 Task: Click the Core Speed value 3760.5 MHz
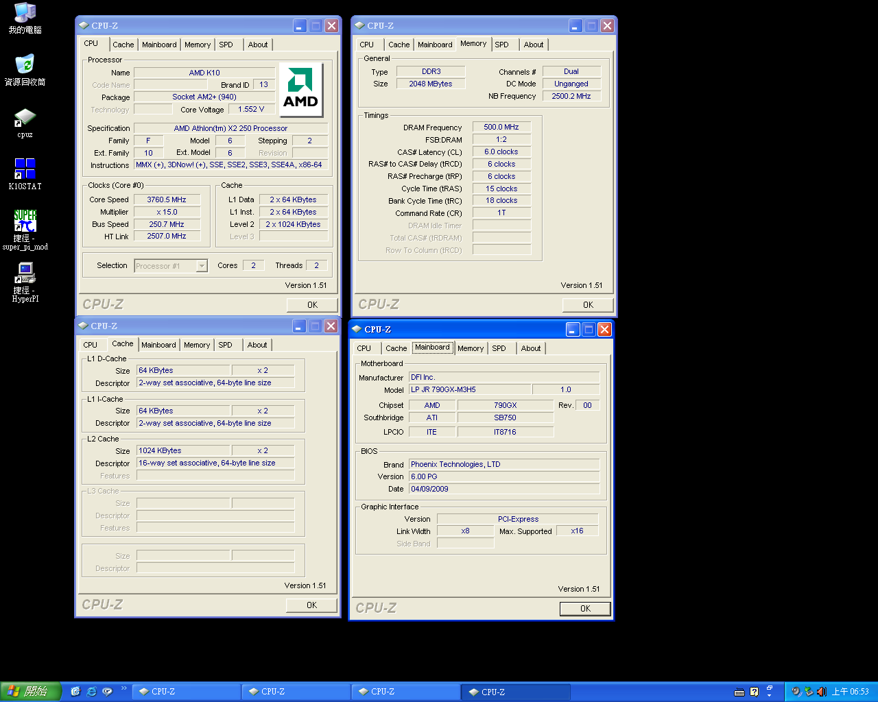pos(167,199)
